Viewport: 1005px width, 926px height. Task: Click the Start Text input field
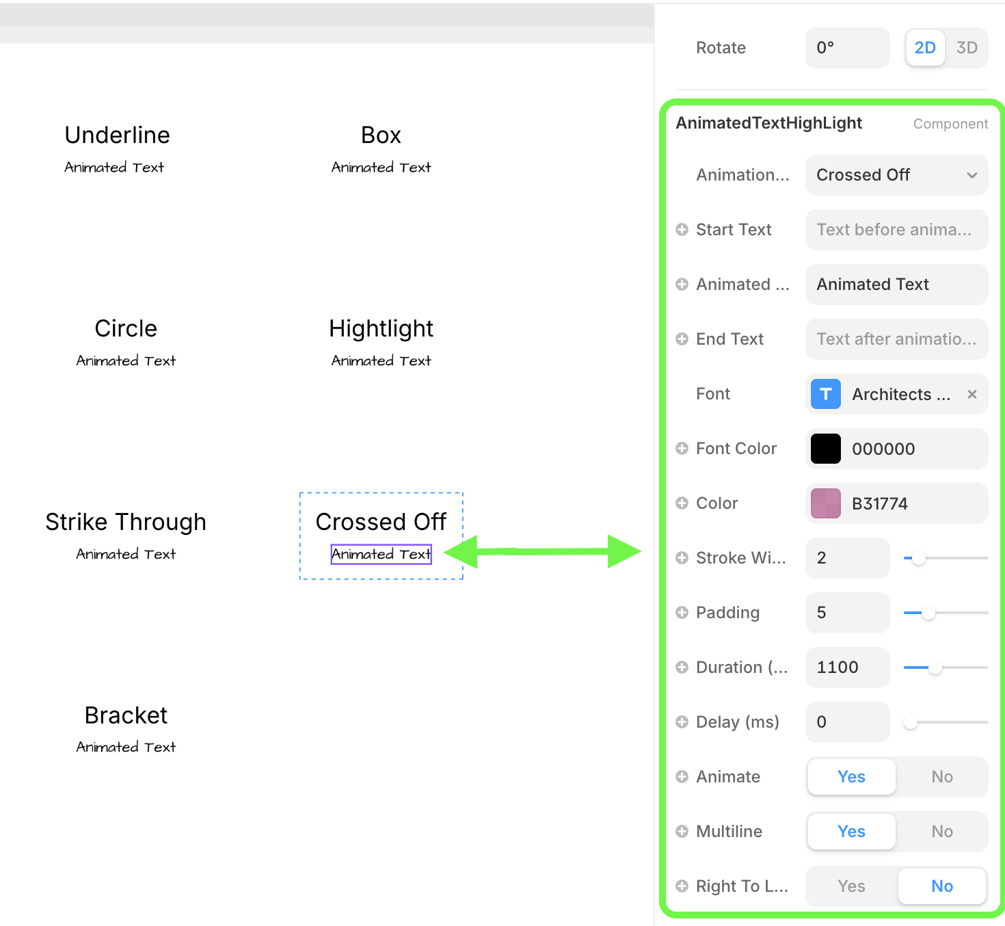pos(896,230)
